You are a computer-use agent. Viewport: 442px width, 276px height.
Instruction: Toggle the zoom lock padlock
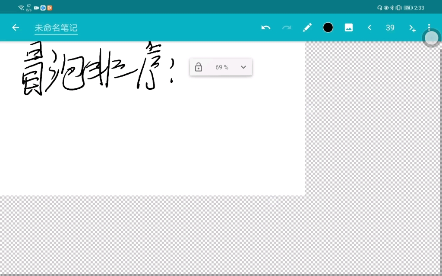199,67
